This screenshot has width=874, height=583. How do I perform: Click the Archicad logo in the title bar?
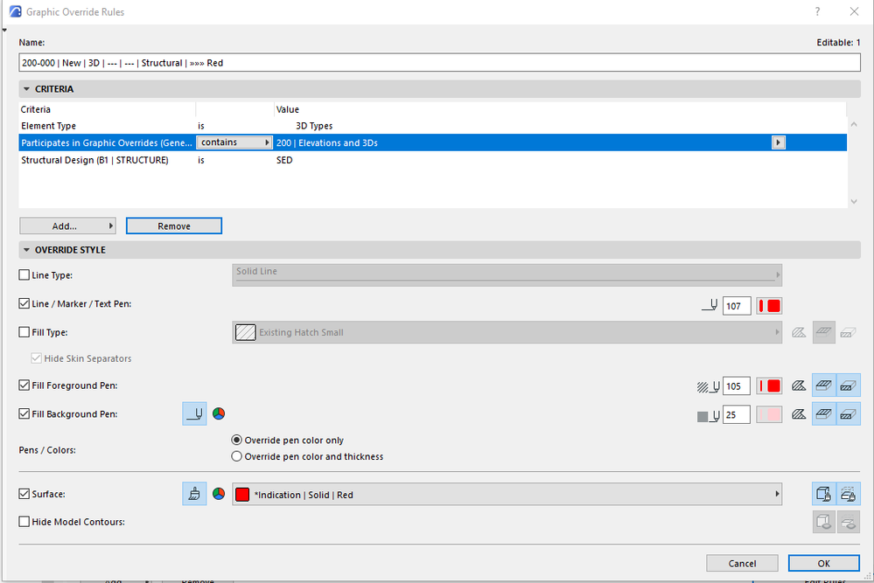click(x=16, y=11)
